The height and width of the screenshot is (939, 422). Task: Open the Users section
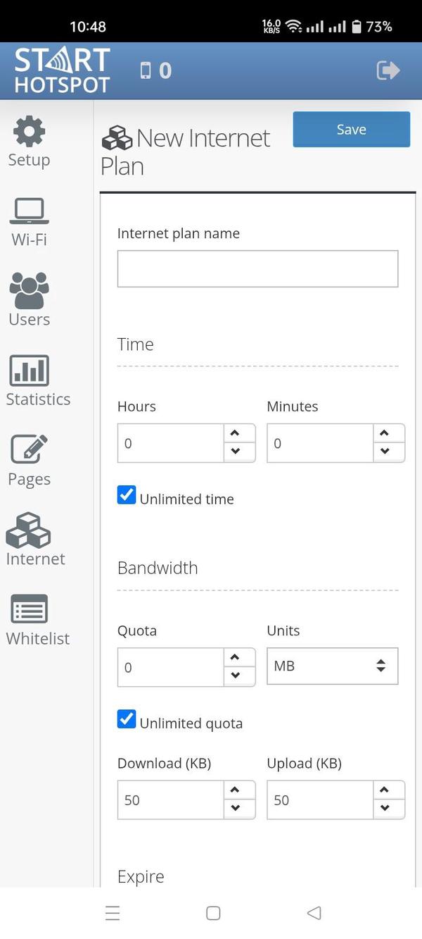coord(29,299)
